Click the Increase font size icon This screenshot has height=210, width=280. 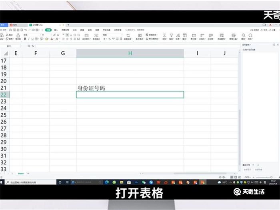pos(54,35)
